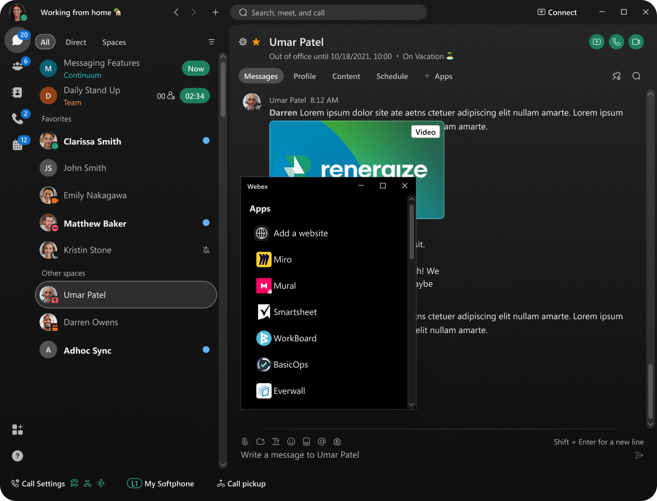
Task: Open the text formatting icon
Action: click(x=276, y=441)
